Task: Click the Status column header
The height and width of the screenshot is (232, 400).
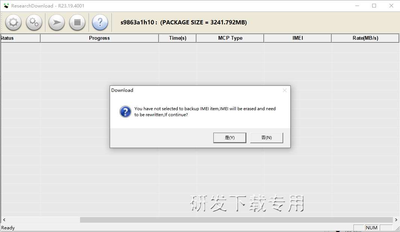Action: click(x=20, y=38)
